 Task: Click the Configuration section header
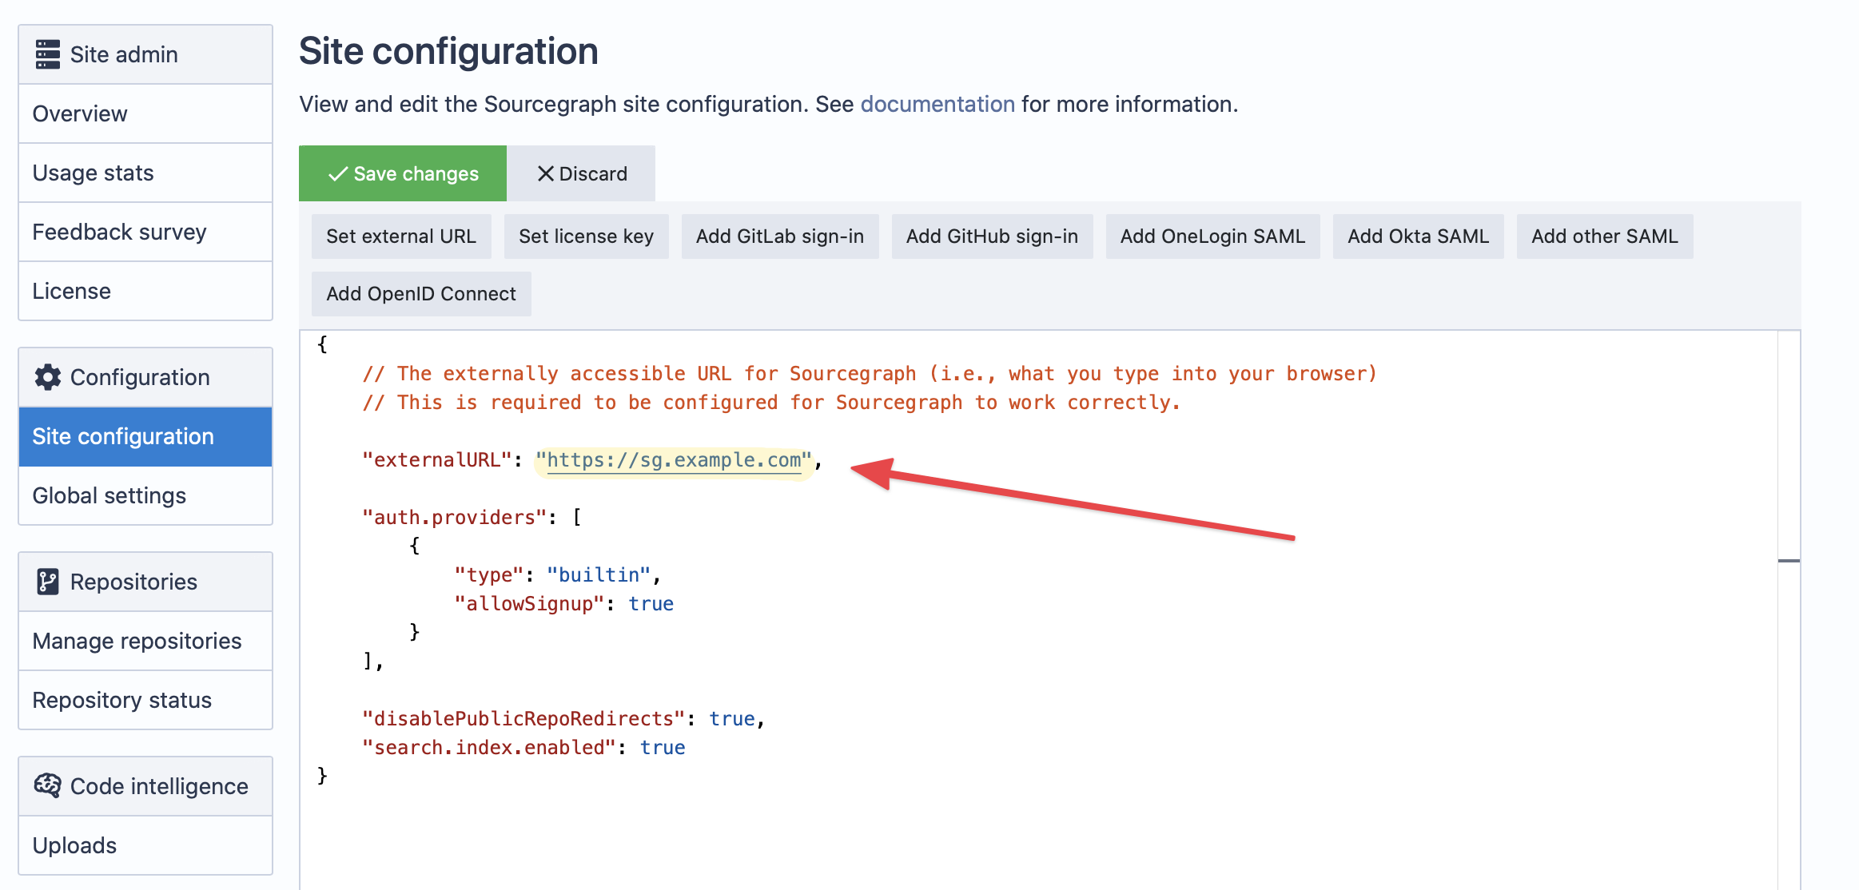click(x=145, y=377)
